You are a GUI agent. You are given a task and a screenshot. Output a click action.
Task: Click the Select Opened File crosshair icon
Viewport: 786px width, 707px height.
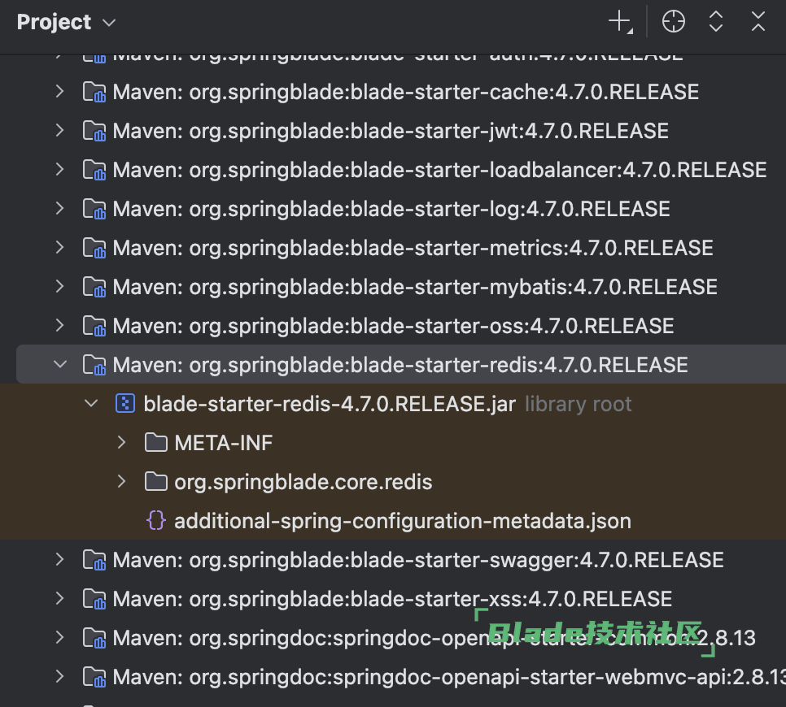(674, 23)
